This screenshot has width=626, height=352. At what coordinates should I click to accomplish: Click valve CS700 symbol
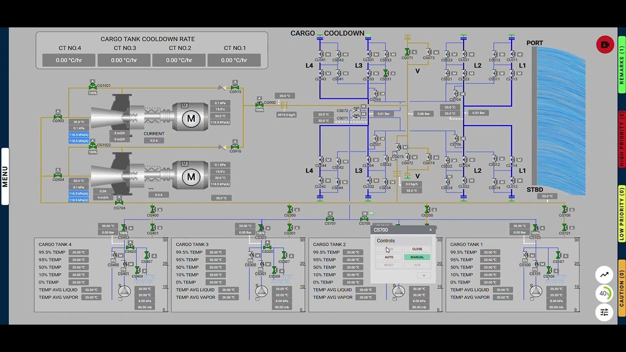(364, 219)
